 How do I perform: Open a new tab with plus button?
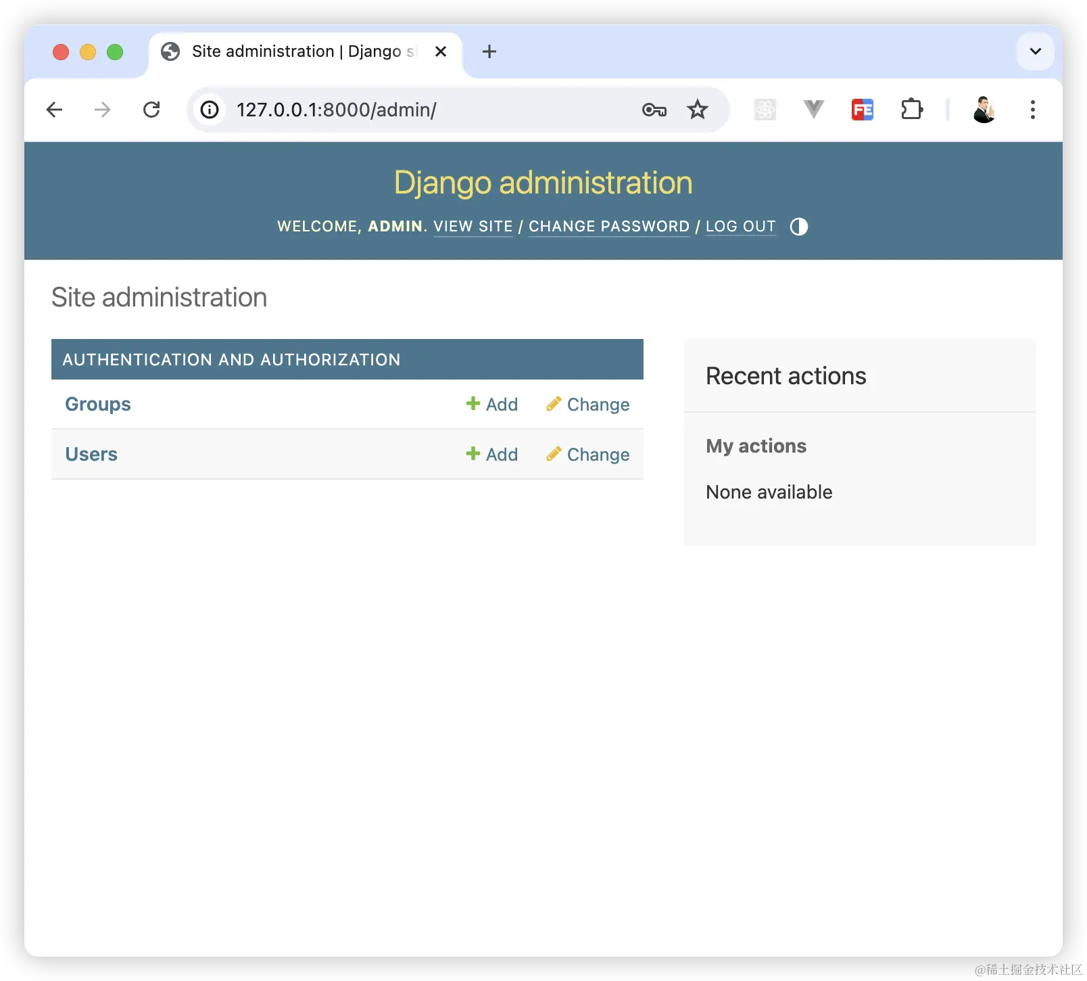click(489, 51)
